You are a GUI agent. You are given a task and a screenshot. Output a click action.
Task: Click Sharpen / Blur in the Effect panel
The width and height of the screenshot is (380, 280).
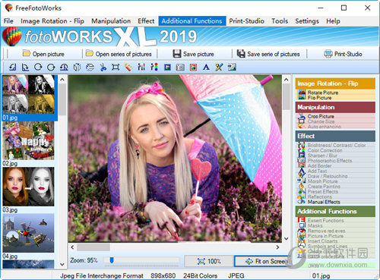tap(322, 156)
